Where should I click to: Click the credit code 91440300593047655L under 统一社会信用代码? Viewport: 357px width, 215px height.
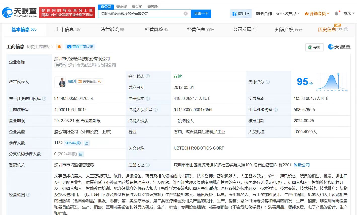(74, 99)
